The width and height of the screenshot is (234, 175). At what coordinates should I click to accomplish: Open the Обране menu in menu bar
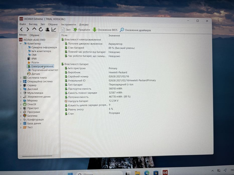click(x=53, y=24)
